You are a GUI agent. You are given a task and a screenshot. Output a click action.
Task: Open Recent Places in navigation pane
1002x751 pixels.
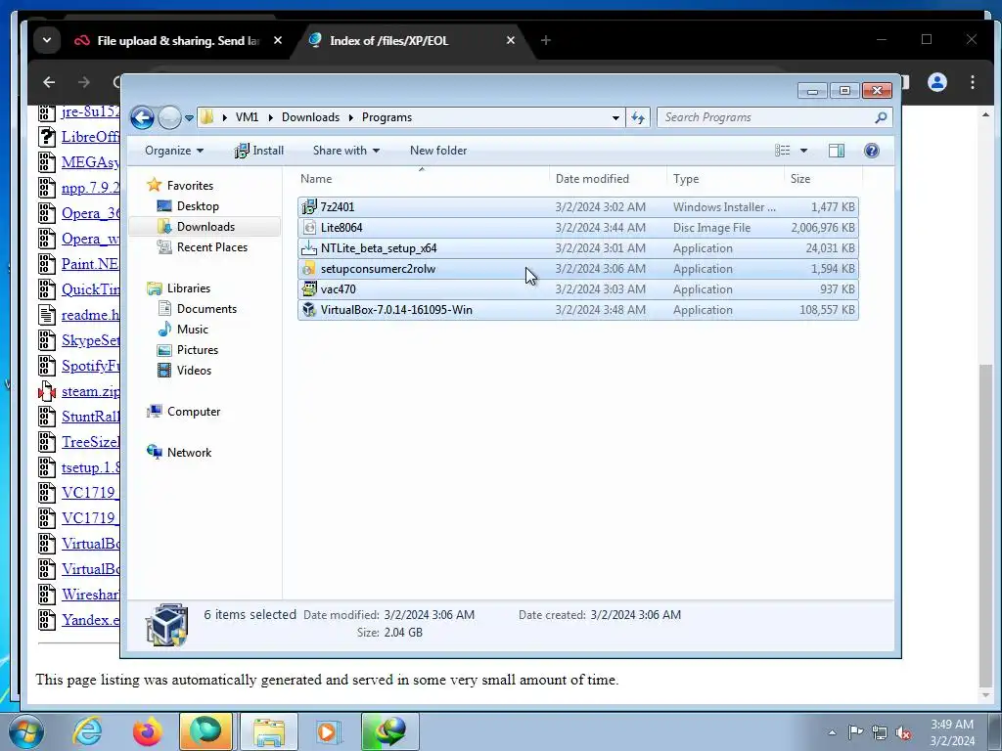(x=211, y=247)
